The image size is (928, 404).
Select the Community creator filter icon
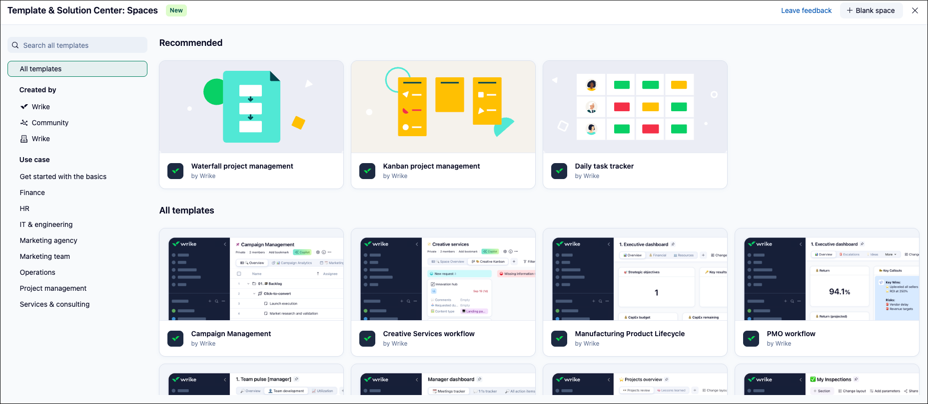[x=24, y=123]
